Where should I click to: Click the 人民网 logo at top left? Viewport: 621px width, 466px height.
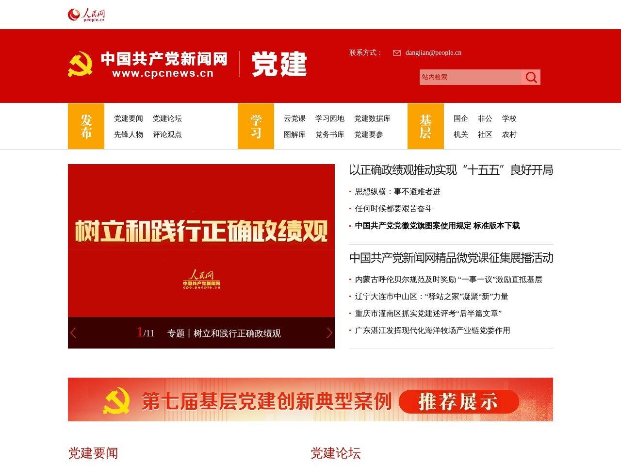tap(86, 14)
